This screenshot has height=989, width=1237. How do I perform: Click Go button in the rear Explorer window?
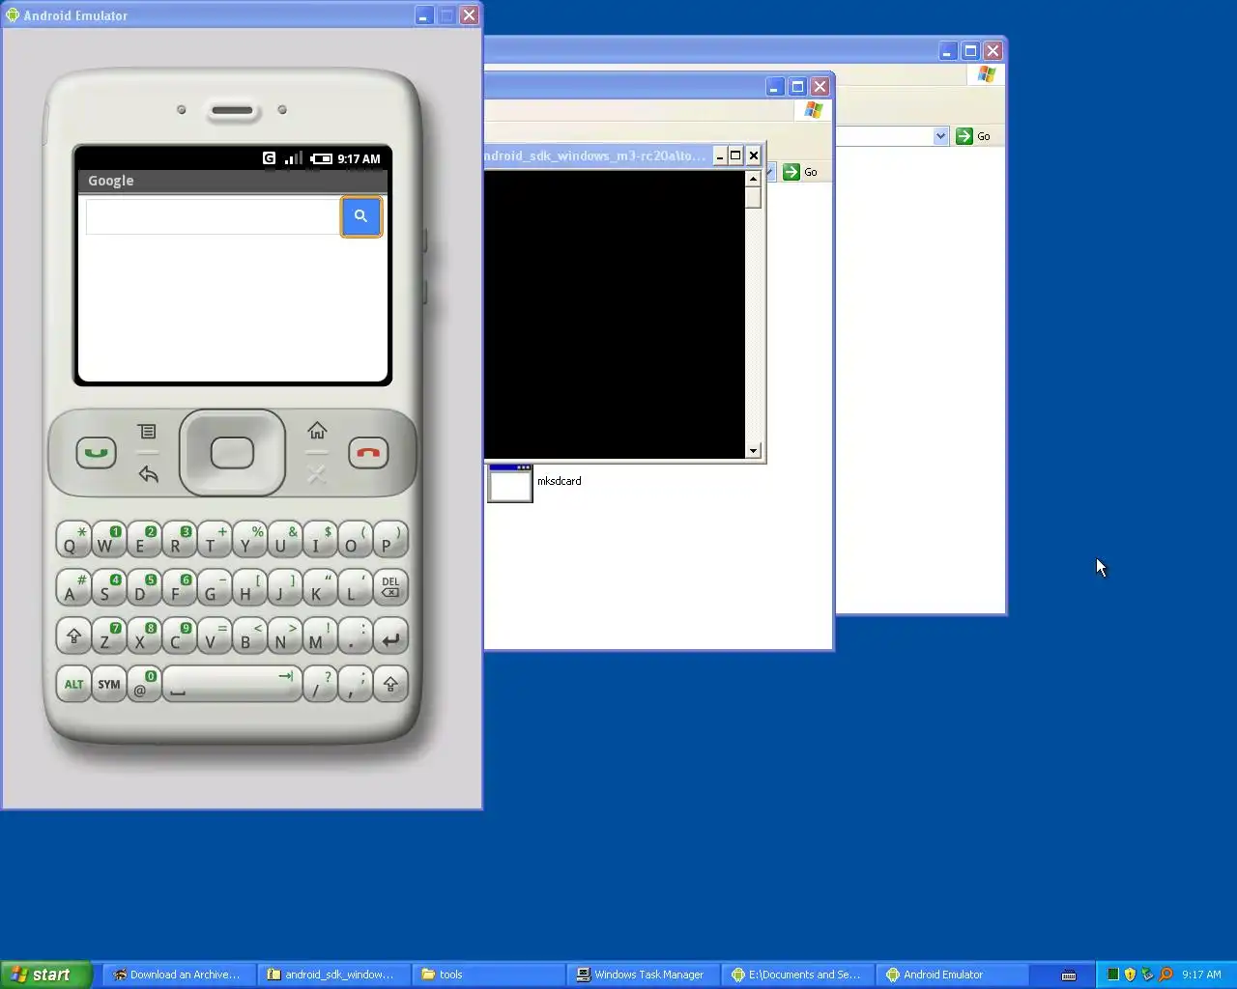[x=973, y=136]
